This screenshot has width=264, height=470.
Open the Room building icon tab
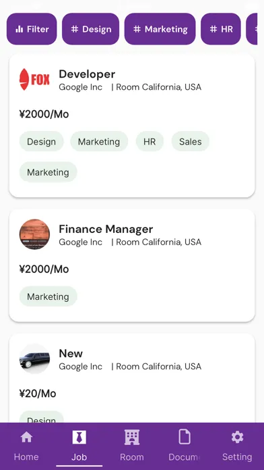pos(132,438)
